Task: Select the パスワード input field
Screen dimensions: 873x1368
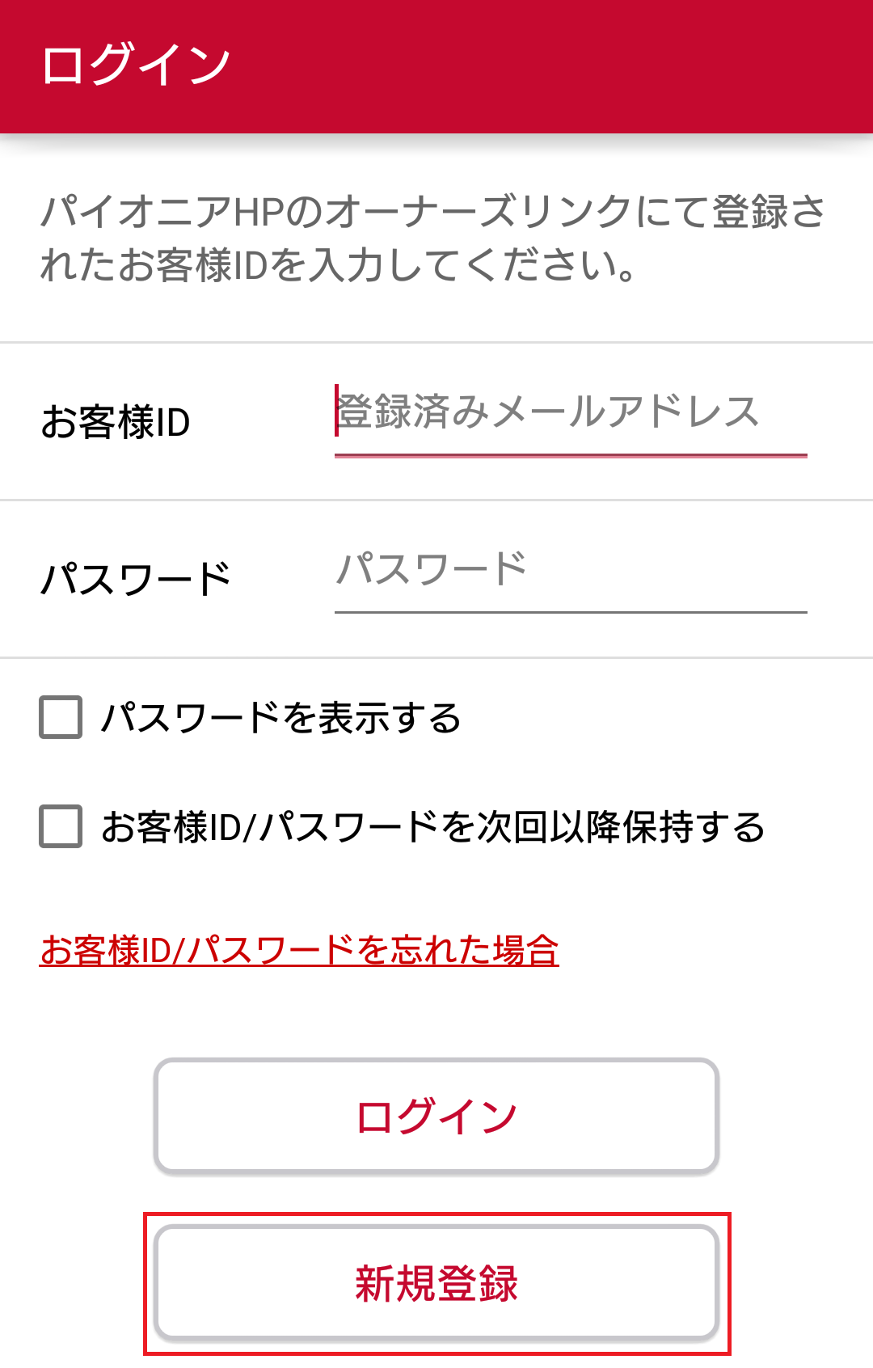Action: pyautogui.click(x=571, y=577)
